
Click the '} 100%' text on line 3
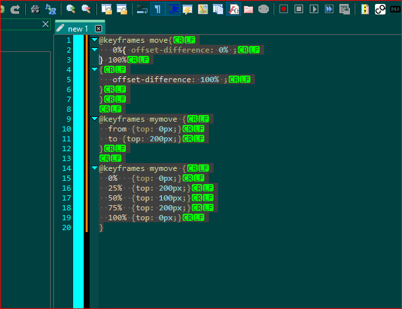(113, 60)
